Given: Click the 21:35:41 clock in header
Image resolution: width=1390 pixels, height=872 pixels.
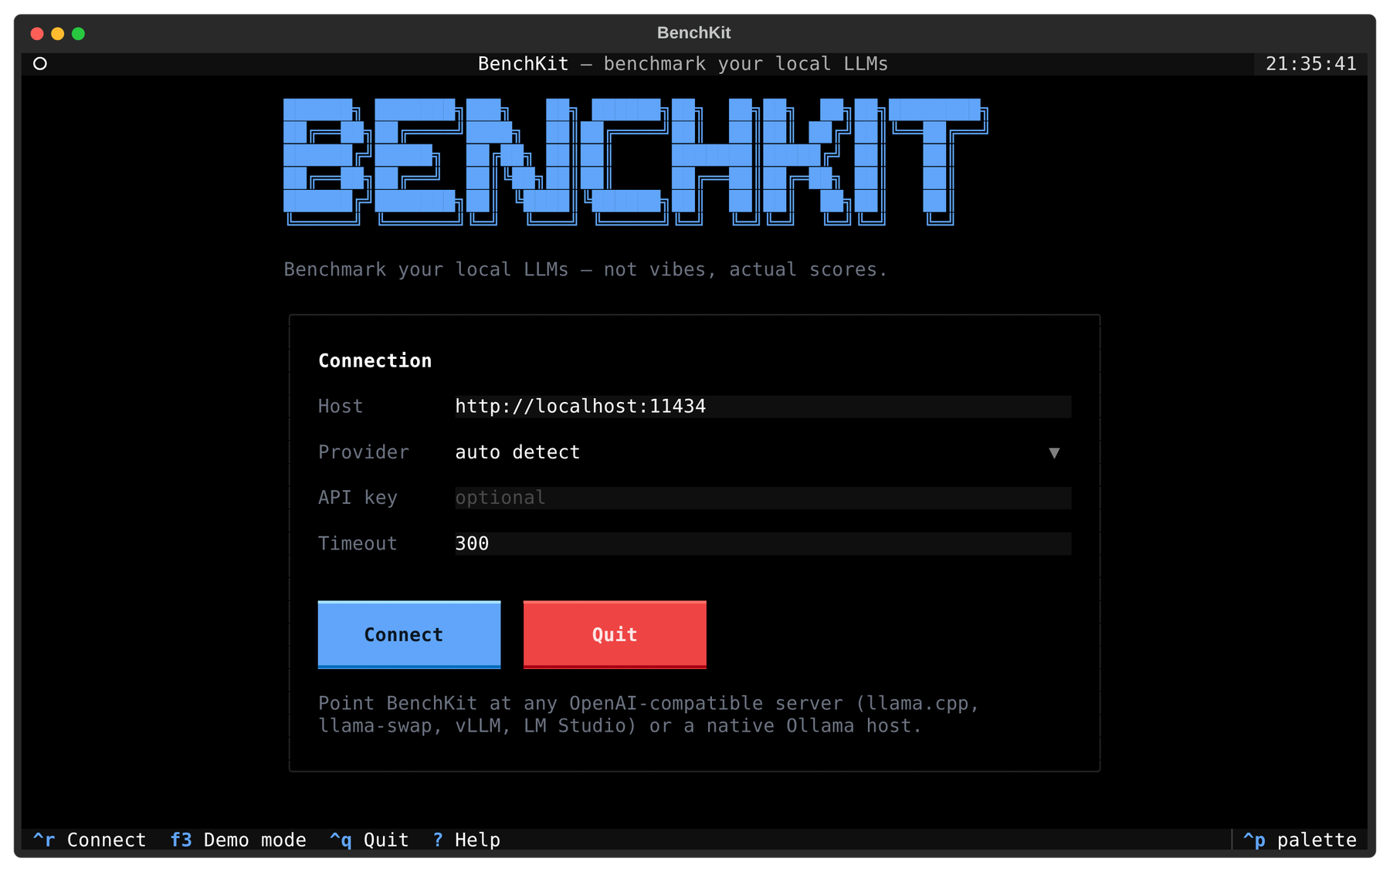Looking at the screenshot, I should pyautogui.click(x=1310, y=64).
